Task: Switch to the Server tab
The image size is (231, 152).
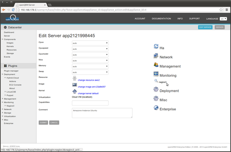Action: [219, 27]
